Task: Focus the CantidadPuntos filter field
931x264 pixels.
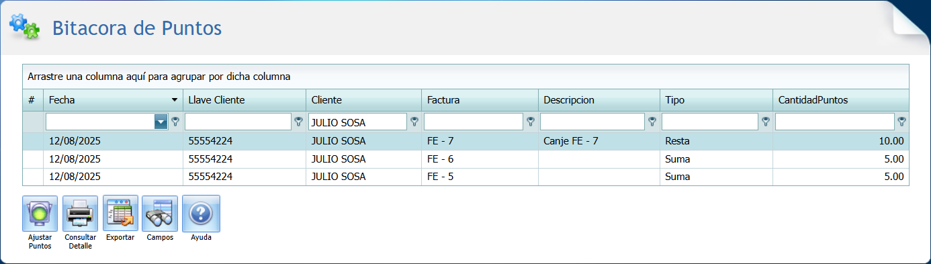Action: click(x=835, y=122)
